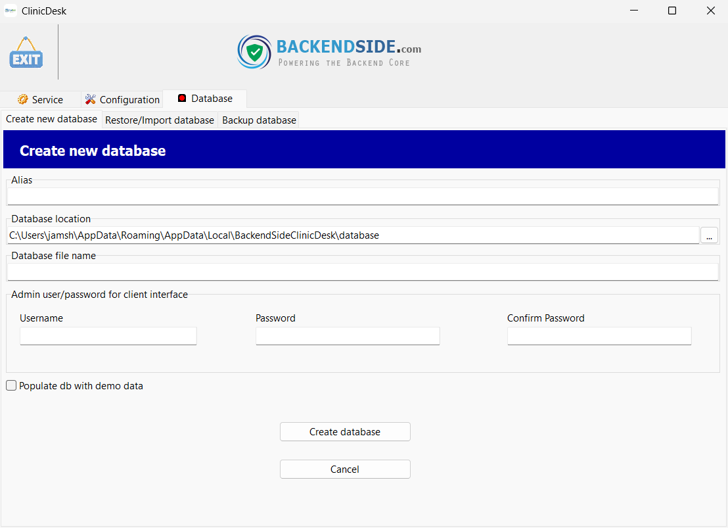Go to Restore/Import database sub-tab
This screenshot has width=728, height=528.
coord(160,120)
